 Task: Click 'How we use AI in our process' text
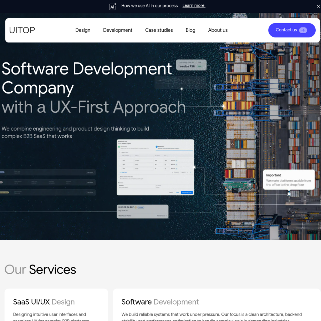[149, 6]
